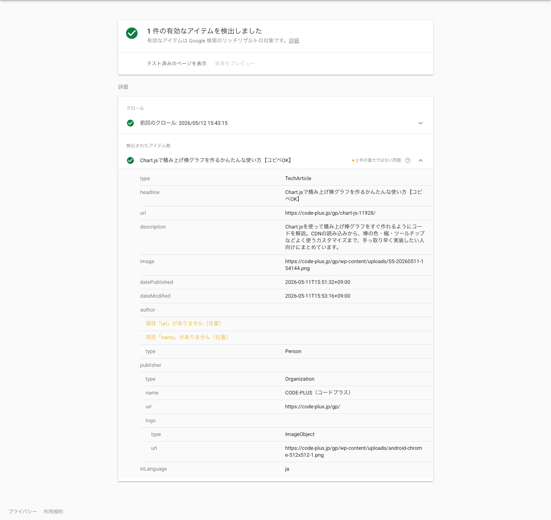Select warning 項目「name」がありません(任意)
Viewport: 551px width, 520px height.
click(x=187, y=337)
